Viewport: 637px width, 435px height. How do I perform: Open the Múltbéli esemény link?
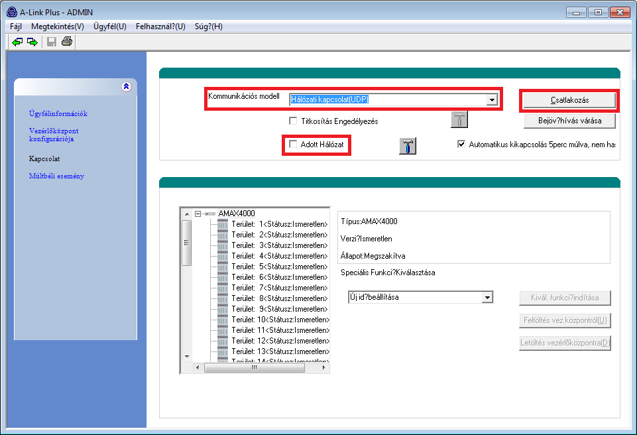[56, 176]
